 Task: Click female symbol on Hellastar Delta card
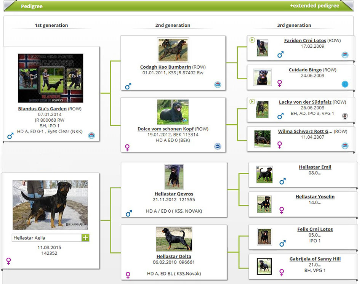pos(128,275)
